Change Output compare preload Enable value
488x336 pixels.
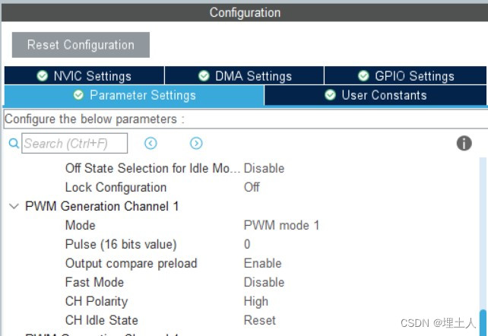click(263, 263)
